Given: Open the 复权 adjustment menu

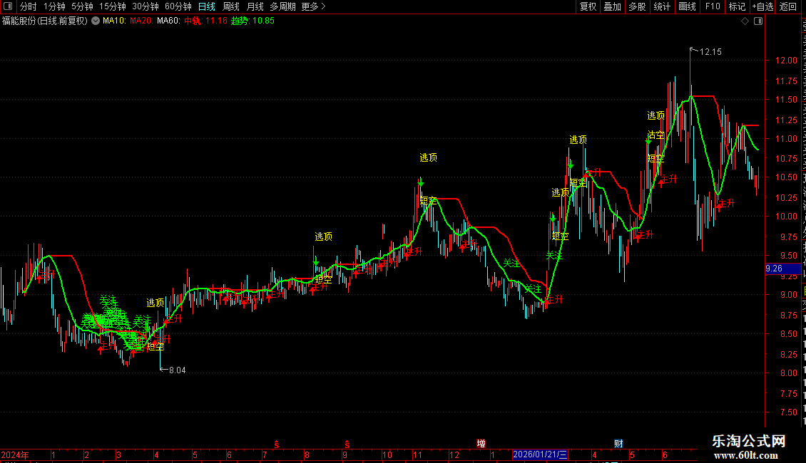Looking at the screenshot, I should (588, 6).
